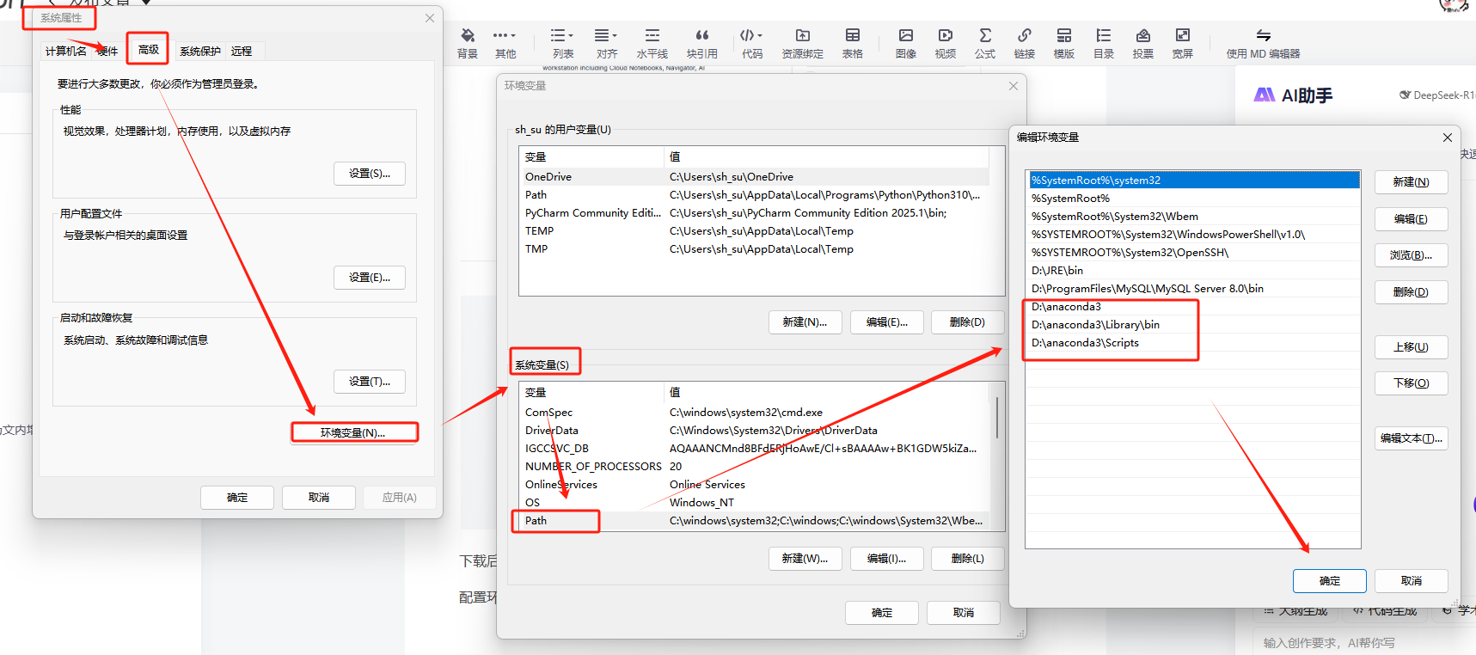Insert a 表格 table
This screenshot has height=655, width=1476.
853,43
